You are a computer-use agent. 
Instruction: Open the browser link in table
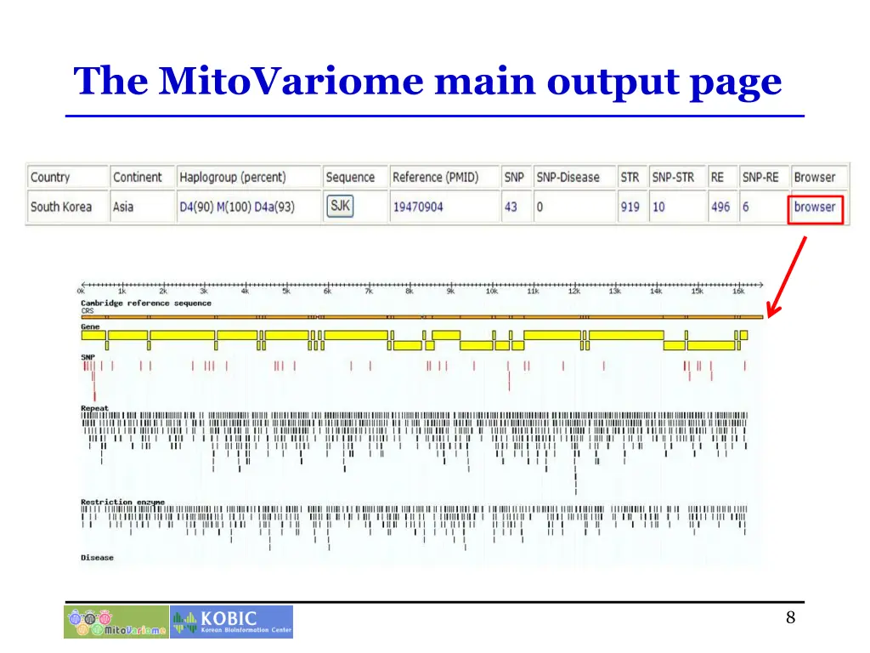[x=815, y=207]
